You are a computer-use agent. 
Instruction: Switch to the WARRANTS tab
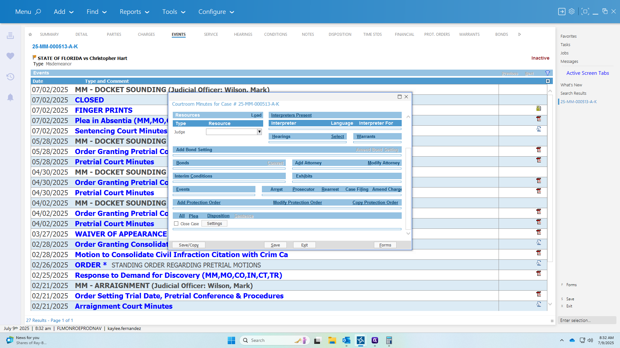469,34
